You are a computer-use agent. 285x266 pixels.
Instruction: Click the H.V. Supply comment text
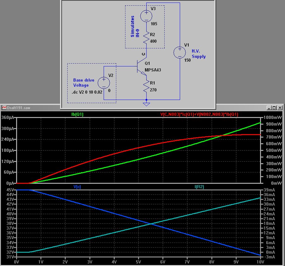pyautogui.click(x=199, y=54)
